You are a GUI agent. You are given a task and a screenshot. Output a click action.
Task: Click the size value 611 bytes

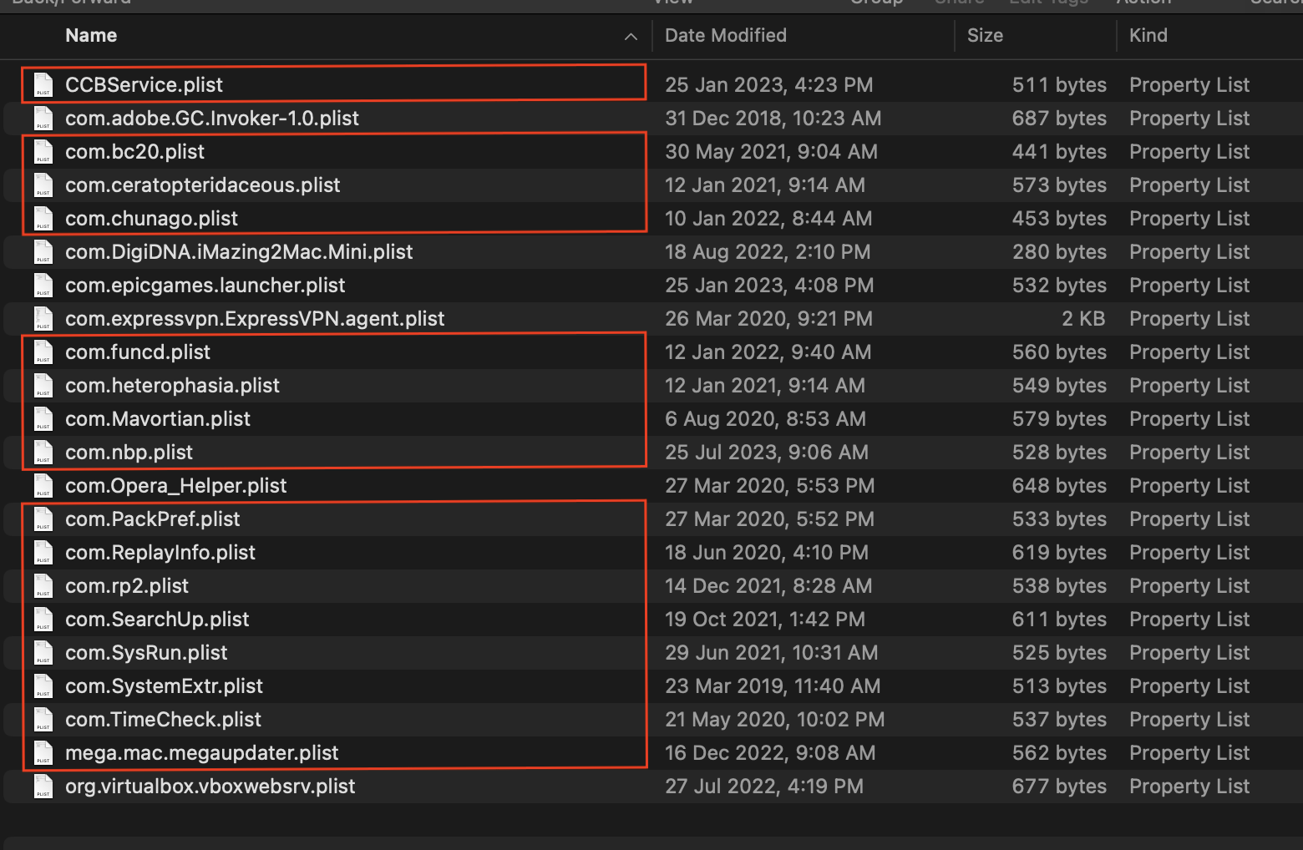click(x=1059, y=619)
